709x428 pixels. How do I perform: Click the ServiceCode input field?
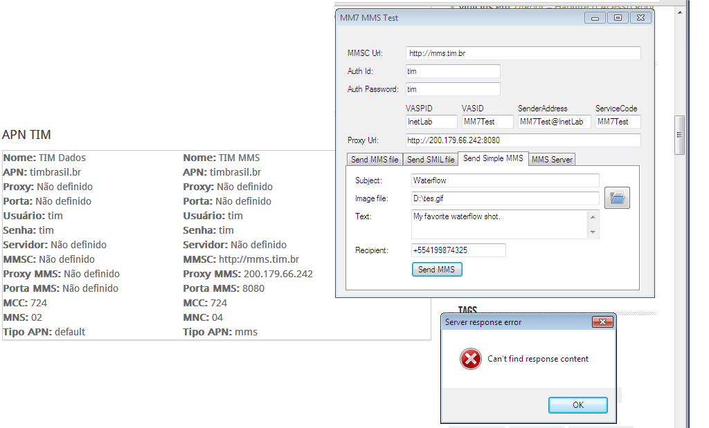point(618,122)
